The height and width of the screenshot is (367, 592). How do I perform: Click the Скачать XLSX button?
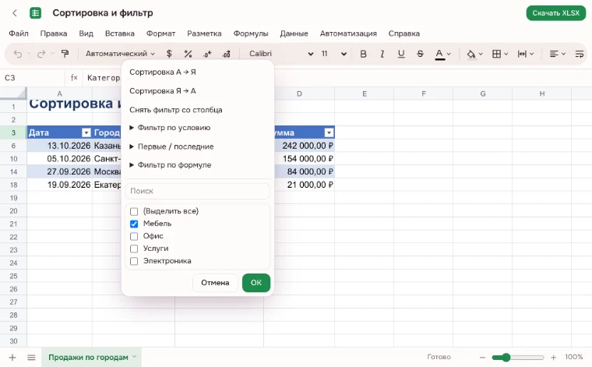tap(555, 13)
